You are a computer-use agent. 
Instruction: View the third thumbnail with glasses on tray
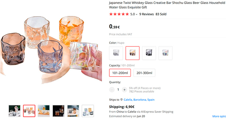[x=44, y=111]
